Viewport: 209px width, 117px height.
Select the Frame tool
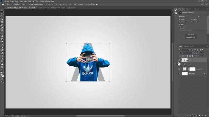(x=2, y=25)
